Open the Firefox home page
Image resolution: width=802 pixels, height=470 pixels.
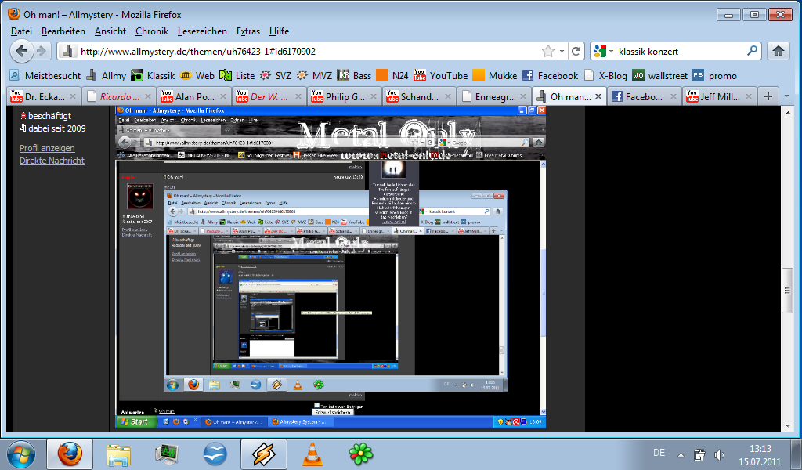778,51
